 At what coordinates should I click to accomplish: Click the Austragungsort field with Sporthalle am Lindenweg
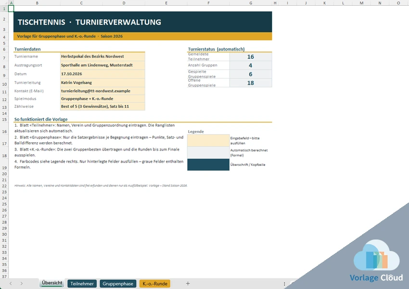[x=102, y=65]
